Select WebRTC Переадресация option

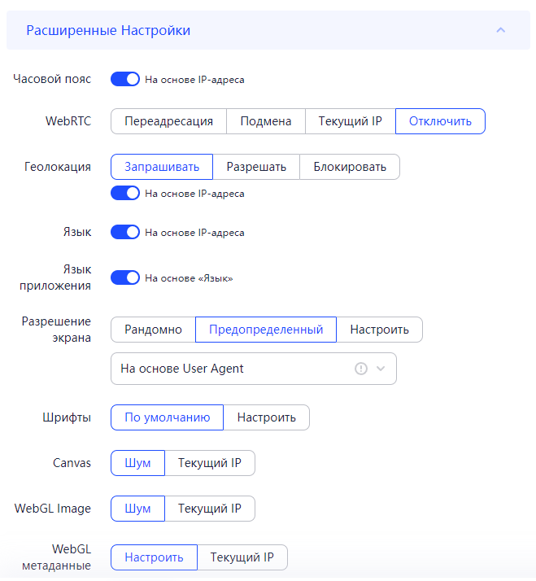(168, 121)
